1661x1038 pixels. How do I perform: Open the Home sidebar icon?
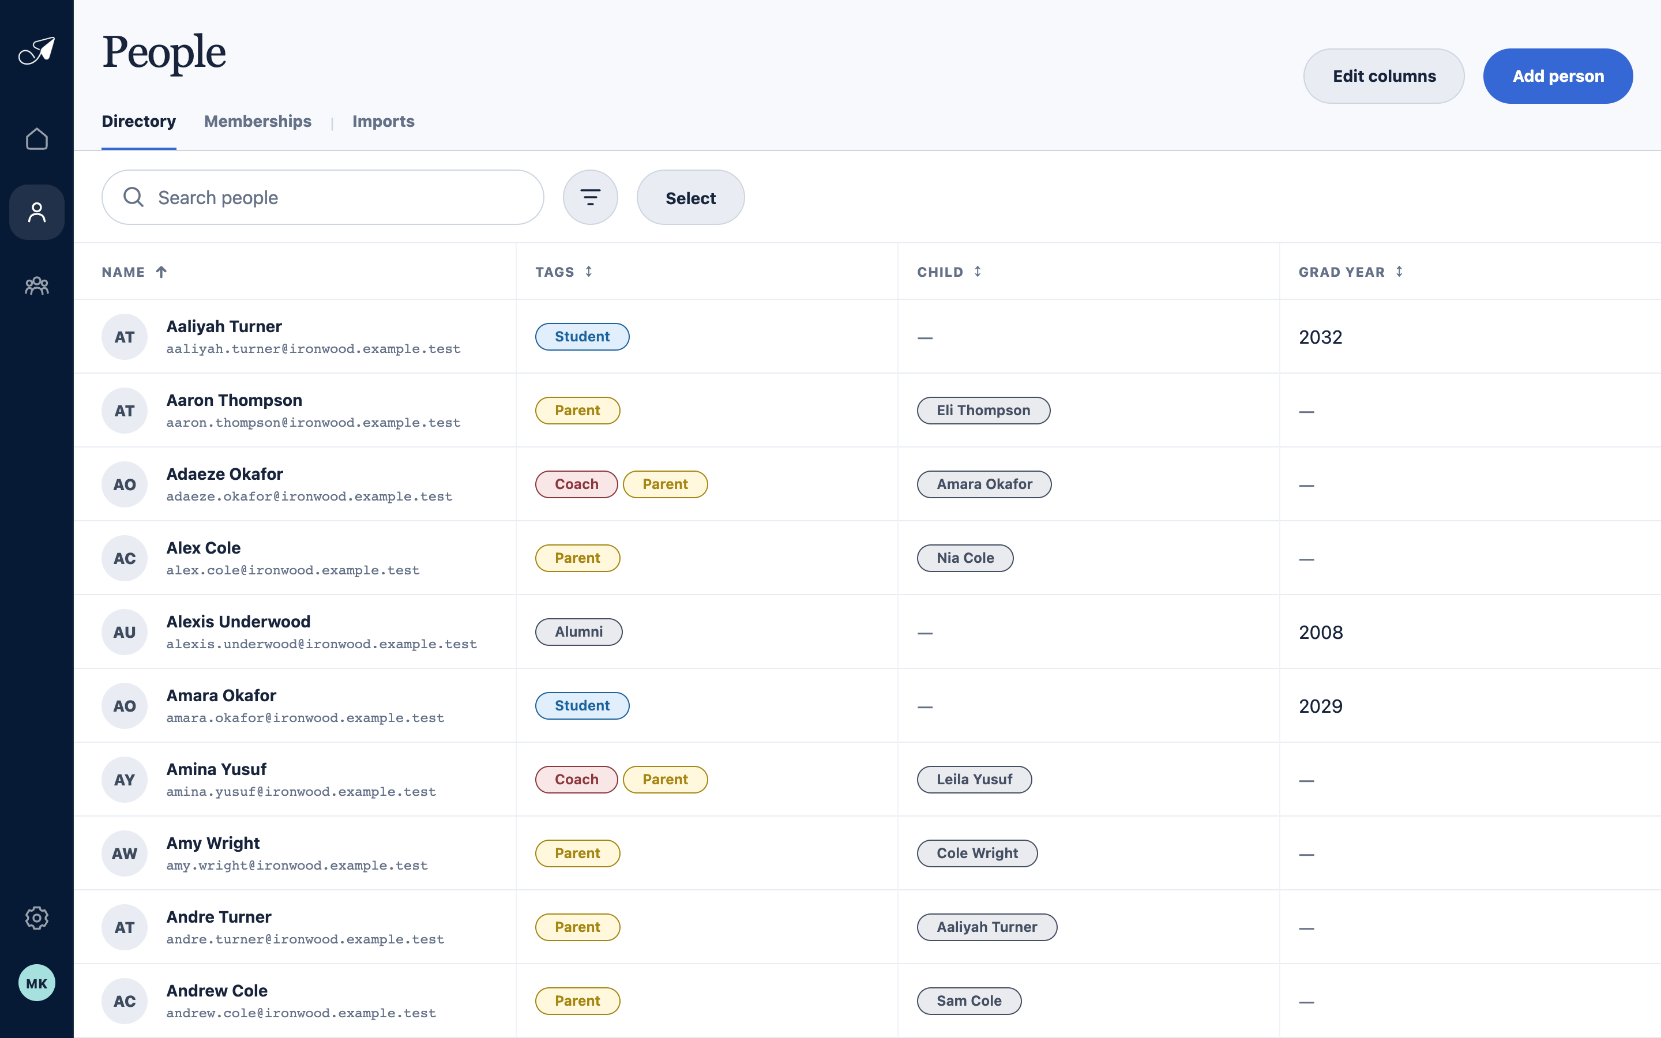(36, 138)
